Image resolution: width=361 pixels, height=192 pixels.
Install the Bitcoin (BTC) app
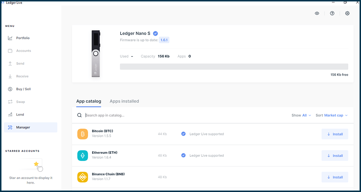click(x=335, y=134)
